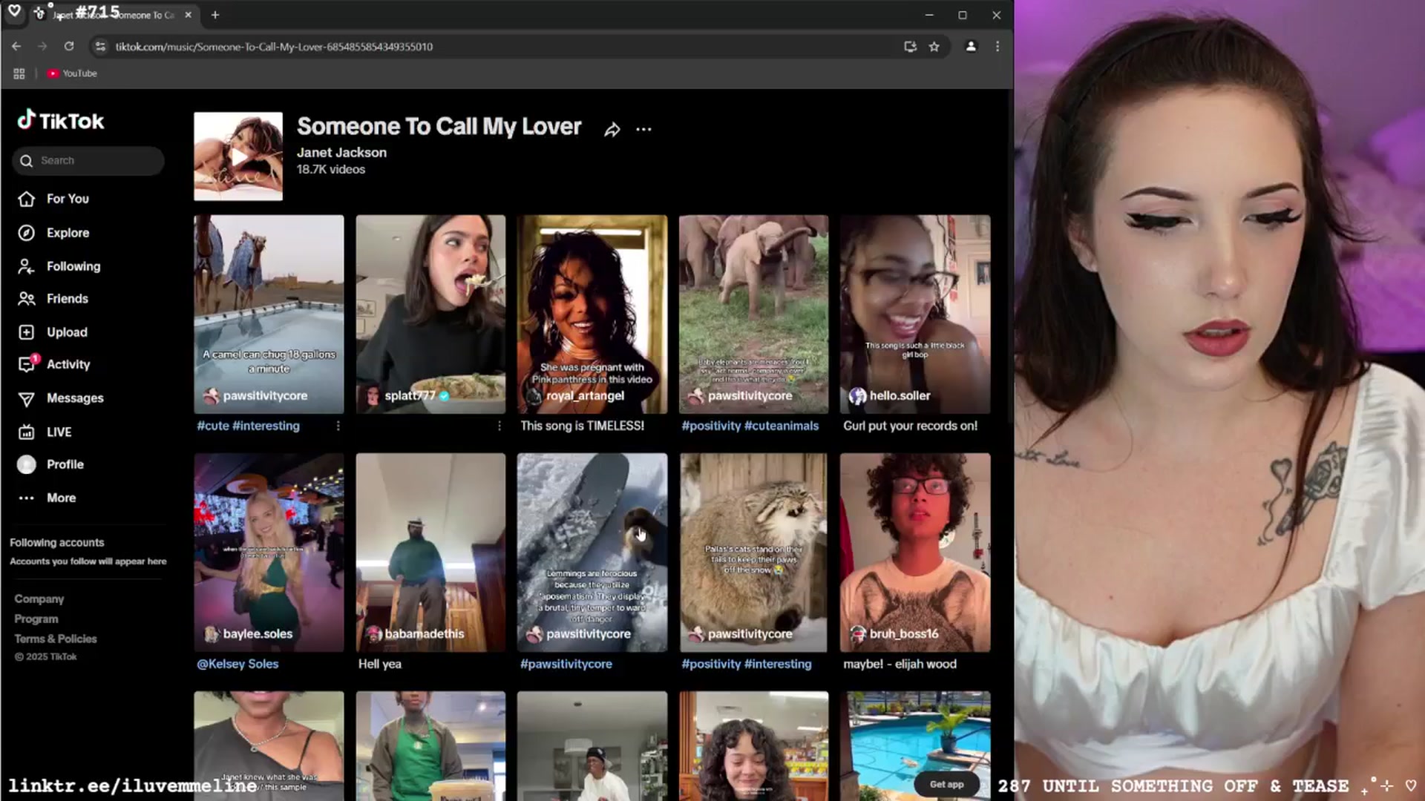Screen dimensions: 1425x801
Task: Click the Get app button
Action: (x=946, y=784)
